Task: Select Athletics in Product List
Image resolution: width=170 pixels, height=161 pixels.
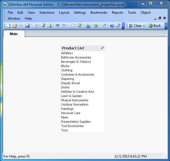Action: coord(83,53)
